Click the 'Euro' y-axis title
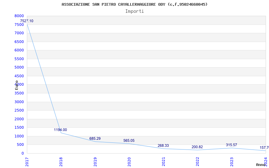The width and height of the screenshot is (269, 168). pyautogui.click(x=16, y=85)
